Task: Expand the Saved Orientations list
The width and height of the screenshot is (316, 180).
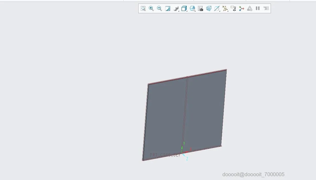Action: click(x=192, y=8)
